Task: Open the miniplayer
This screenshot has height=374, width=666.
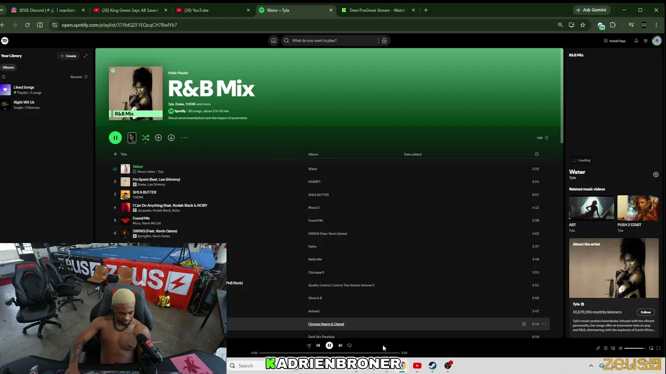Action: point(651,348)
